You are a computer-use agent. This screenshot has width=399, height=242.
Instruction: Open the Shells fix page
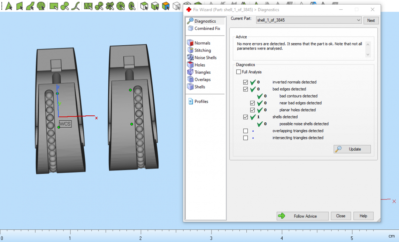199,87
